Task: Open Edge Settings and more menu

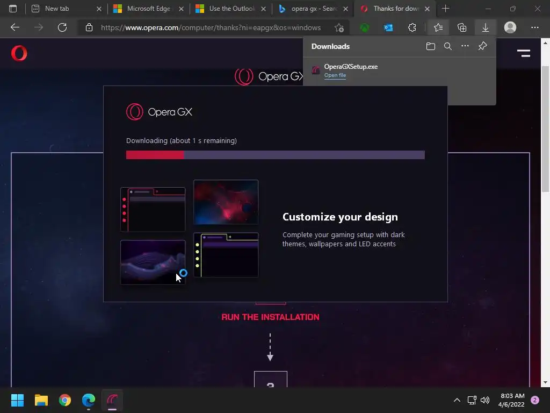Action: point(534,27)
